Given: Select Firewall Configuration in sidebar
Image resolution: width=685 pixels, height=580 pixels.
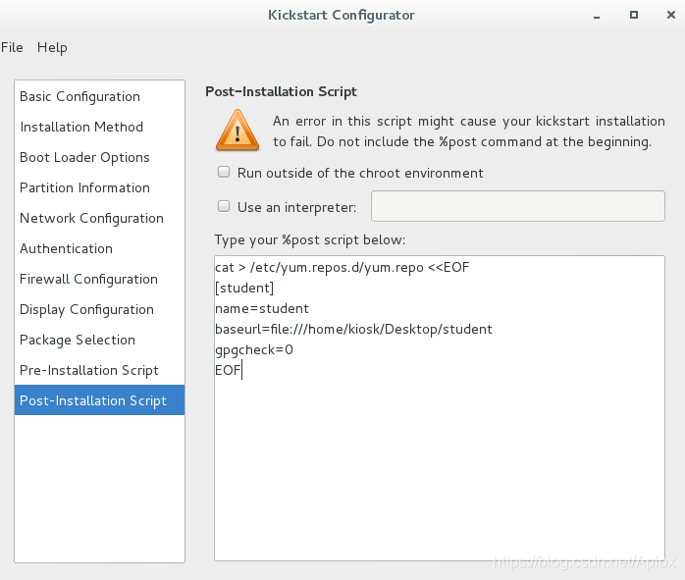Looking at the screenshot, I should click(x=88, y=279).
